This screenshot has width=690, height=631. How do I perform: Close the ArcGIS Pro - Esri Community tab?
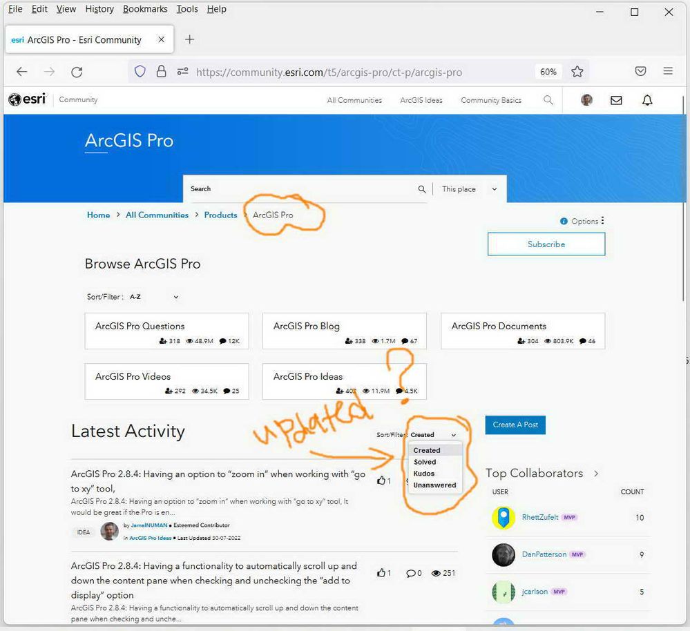pos(162,39)
